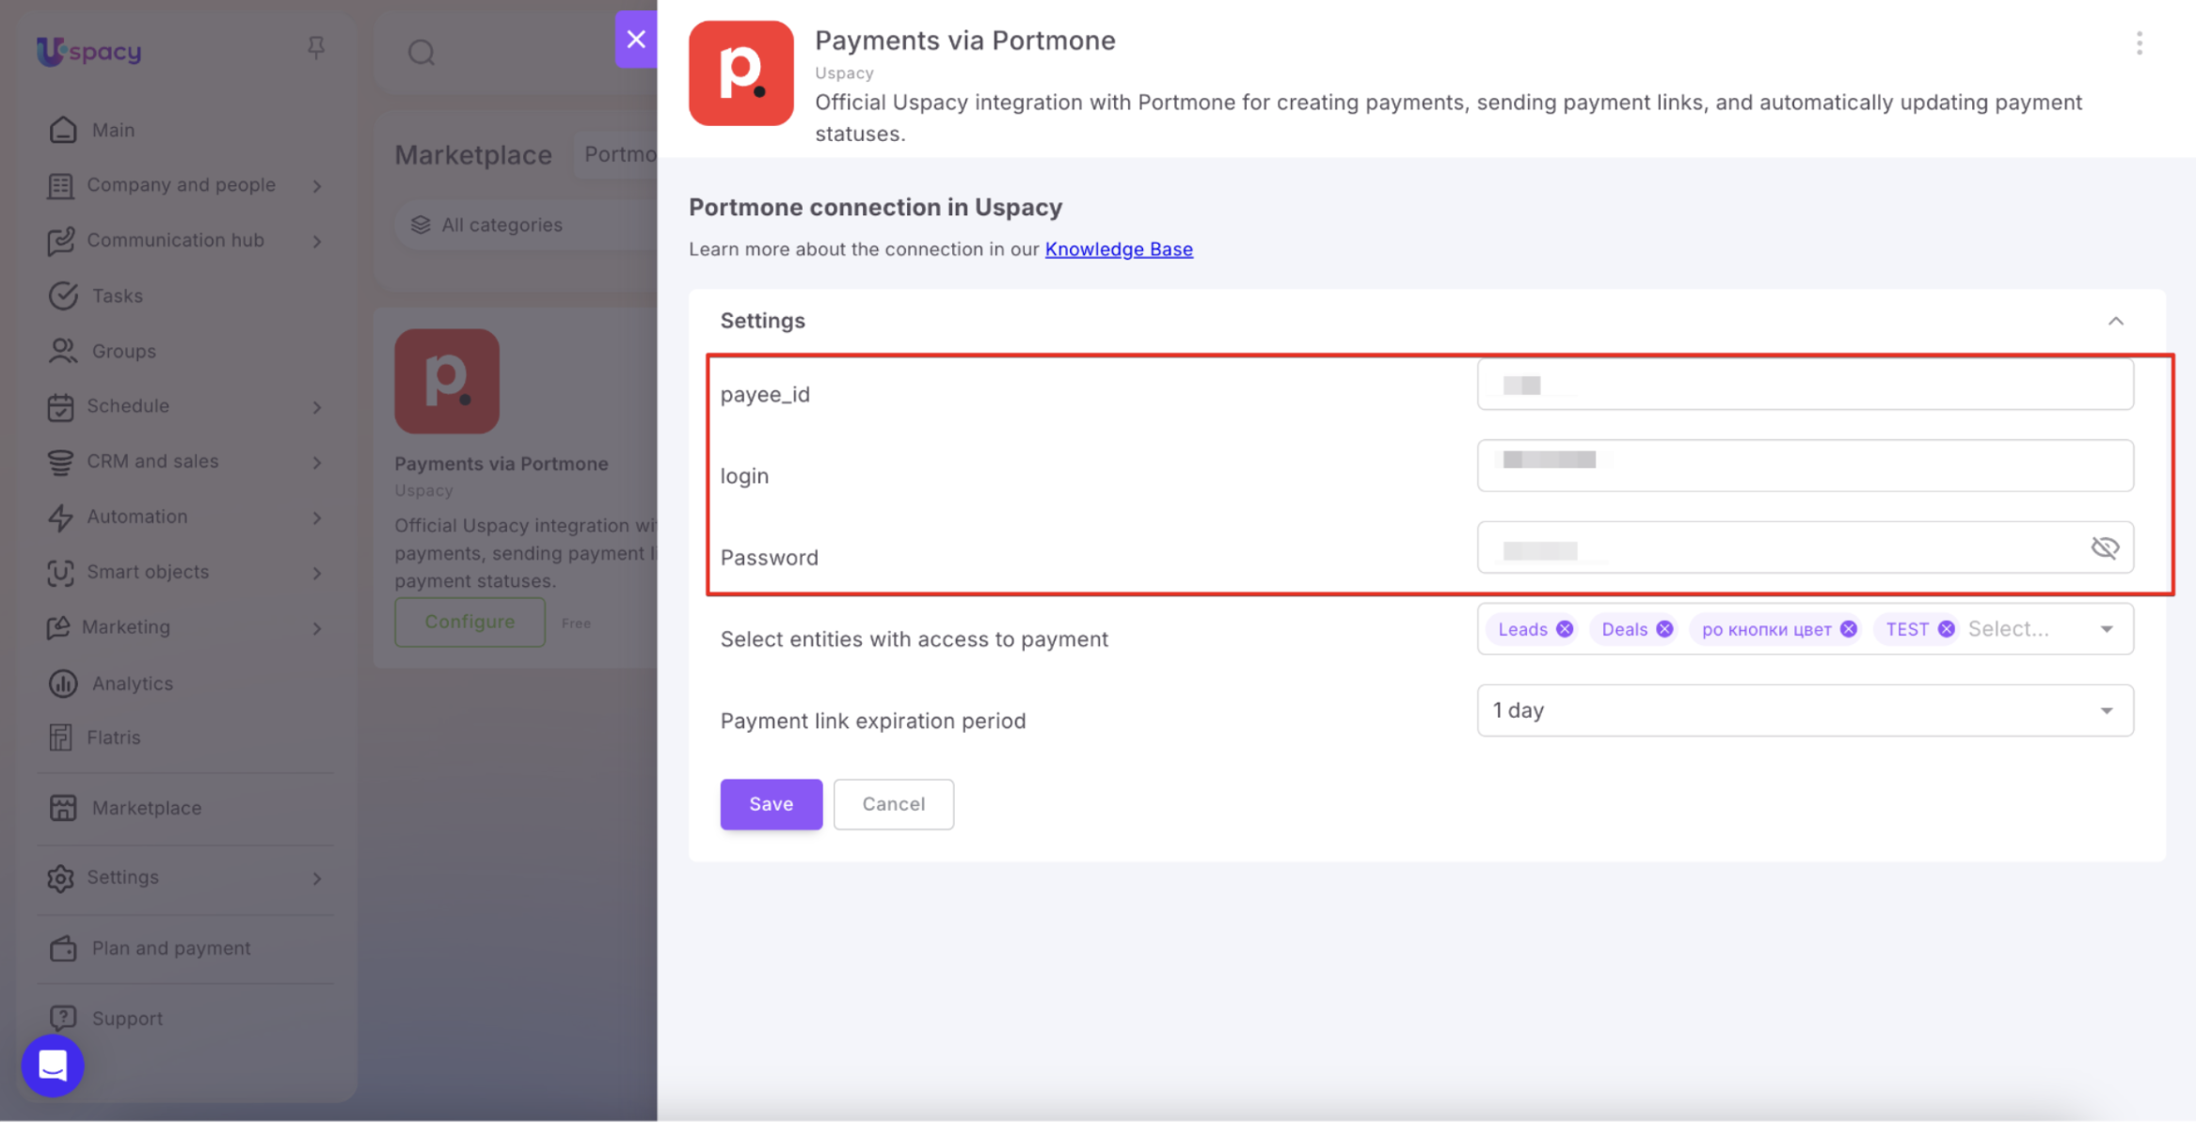The image size is (2196, 1123).
Task: Click the CRM and sales icon
Action: tap(60, 462)
